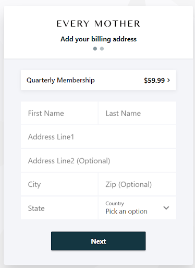
Task: Click into Address Line1 field
Action: [99, 137]
